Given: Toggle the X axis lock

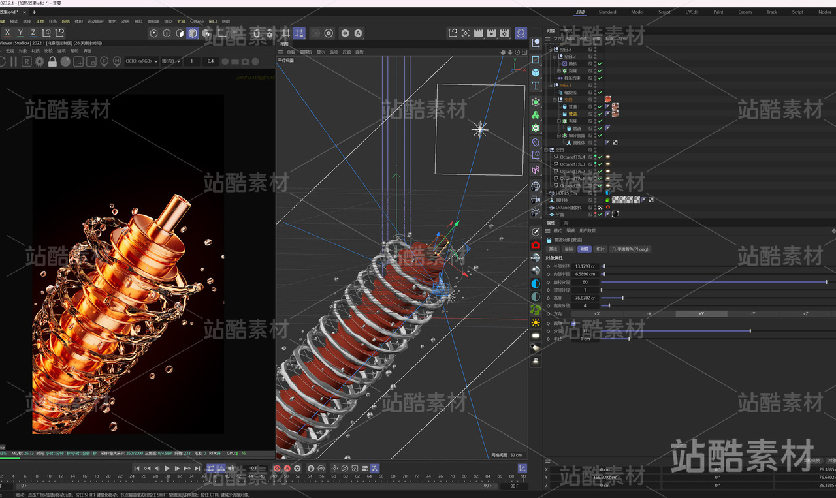Looking at the screenshot, I should click(x=8, y=33).
